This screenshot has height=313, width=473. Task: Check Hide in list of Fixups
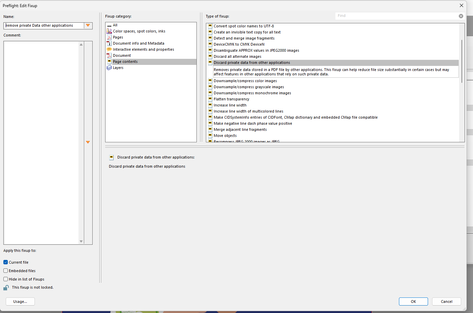pos(6,279)
